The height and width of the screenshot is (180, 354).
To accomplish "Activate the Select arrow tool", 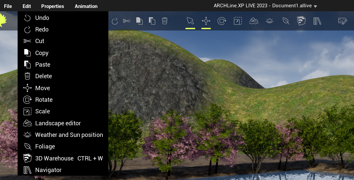I will (190, 21).
